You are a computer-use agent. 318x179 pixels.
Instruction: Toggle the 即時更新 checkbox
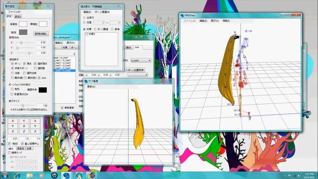point(62,108)
